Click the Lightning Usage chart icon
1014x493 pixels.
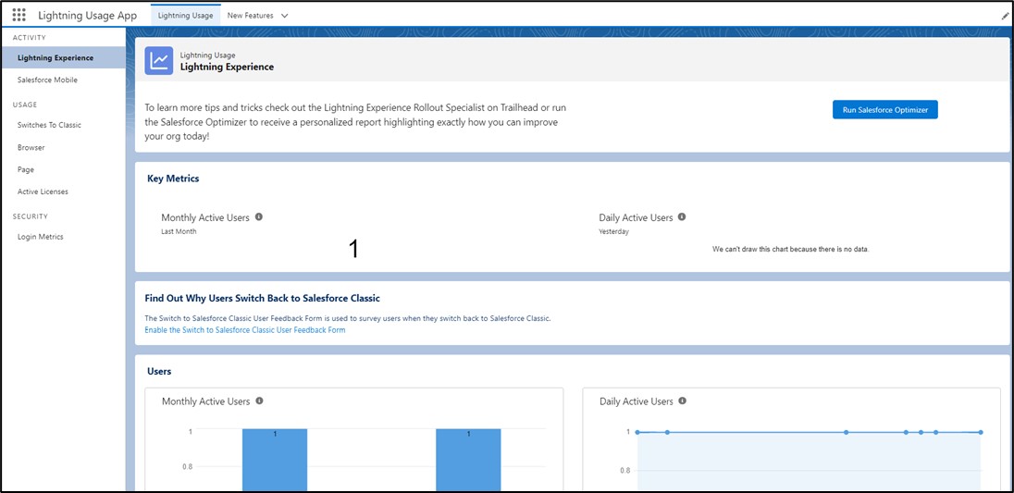click(x=158, y=61)
